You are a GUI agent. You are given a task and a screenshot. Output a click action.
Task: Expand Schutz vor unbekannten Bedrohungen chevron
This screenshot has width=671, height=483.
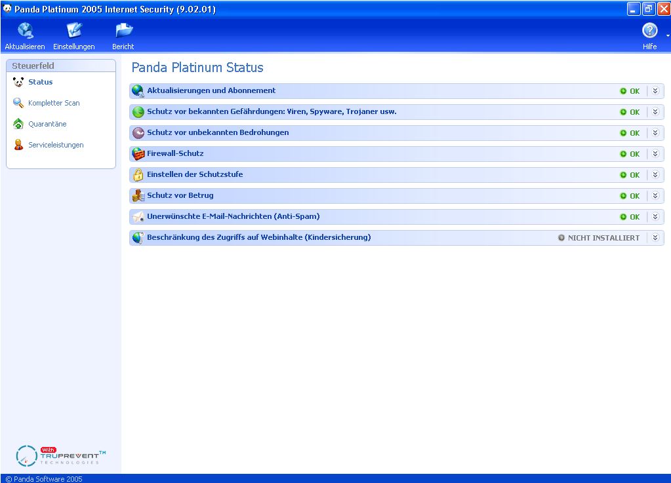tap(655, 133)
